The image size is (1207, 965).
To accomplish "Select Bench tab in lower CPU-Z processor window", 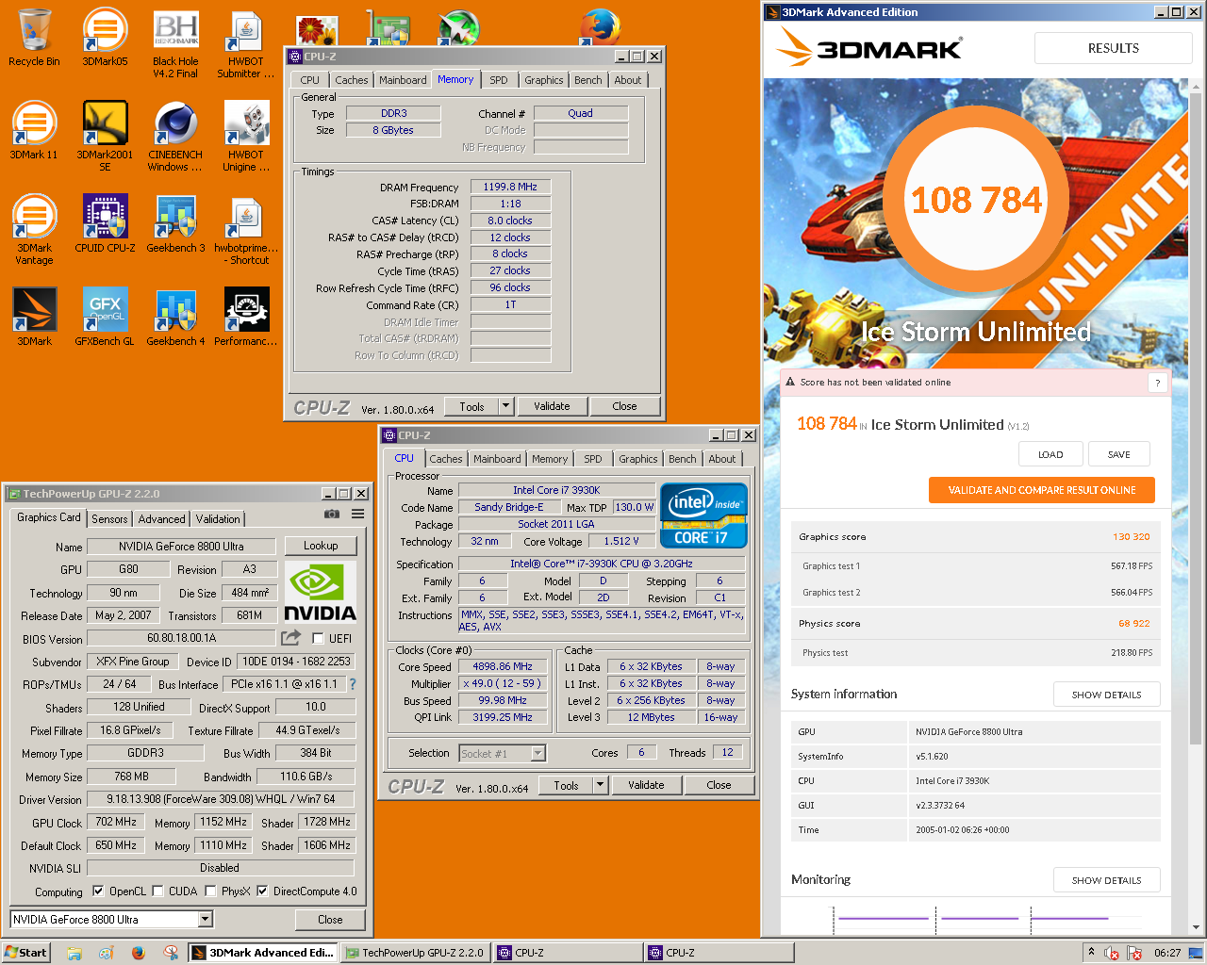I will point(682,459).
